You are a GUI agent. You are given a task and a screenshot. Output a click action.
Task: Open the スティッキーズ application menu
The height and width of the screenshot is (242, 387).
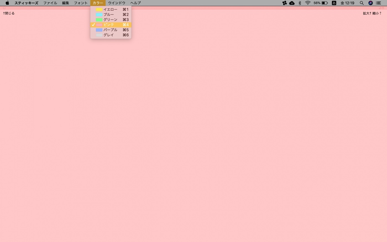pyautogui.click(x=27, y=3)
